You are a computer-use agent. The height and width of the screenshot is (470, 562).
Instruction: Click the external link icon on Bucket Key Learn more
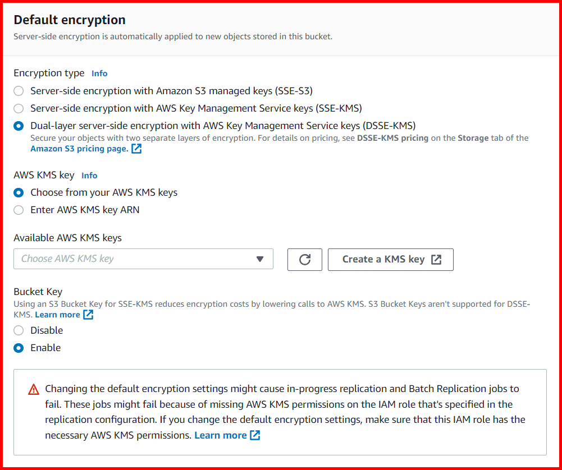[88, 315]
